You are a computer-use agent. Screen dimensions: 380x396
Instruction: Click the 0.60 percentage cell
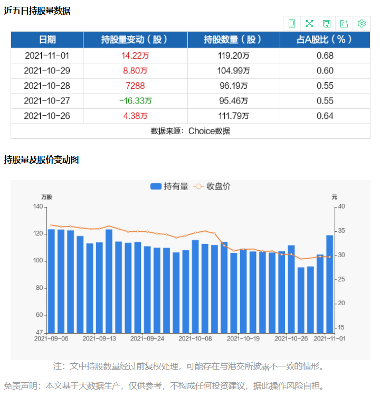pyautogui.click(x=325, y=71)
